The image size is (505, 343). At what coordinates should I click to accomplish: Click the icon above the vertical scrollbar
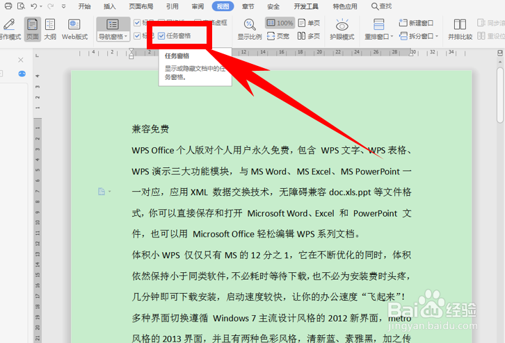pos(500,52)
